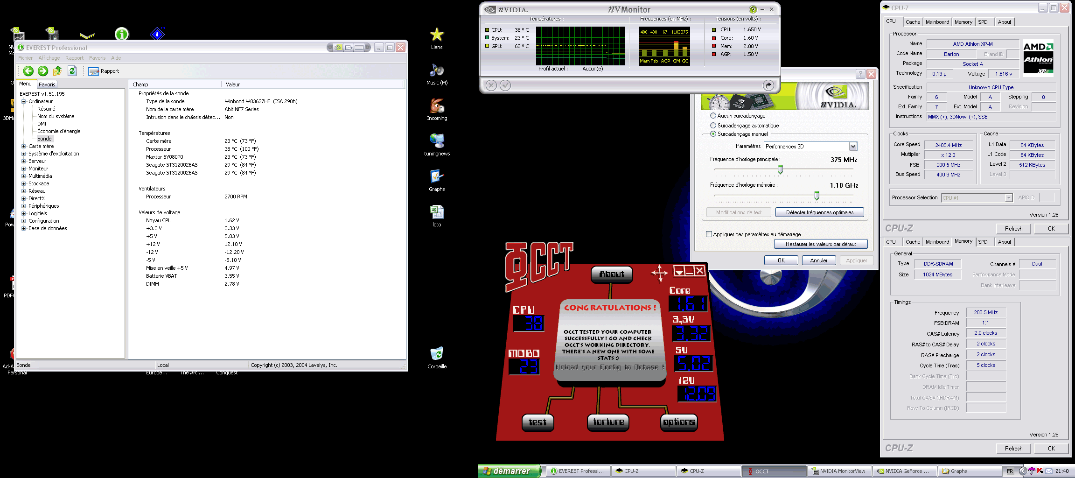Click the démarrer start button
The height and width of the screenshot is (478, 1075).
point(509,471)
